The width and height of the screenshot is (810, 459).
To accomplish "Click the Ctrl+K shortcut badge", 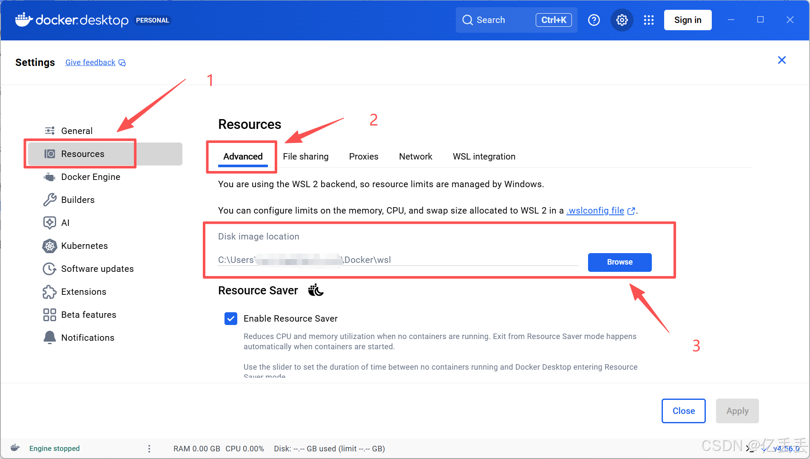I will coord(554,20).
